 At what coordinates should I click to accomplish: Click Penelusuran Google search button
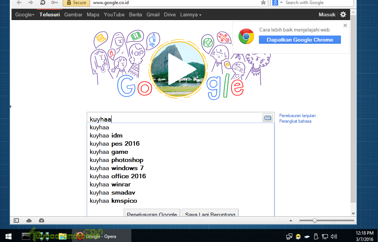coord(152,213)
